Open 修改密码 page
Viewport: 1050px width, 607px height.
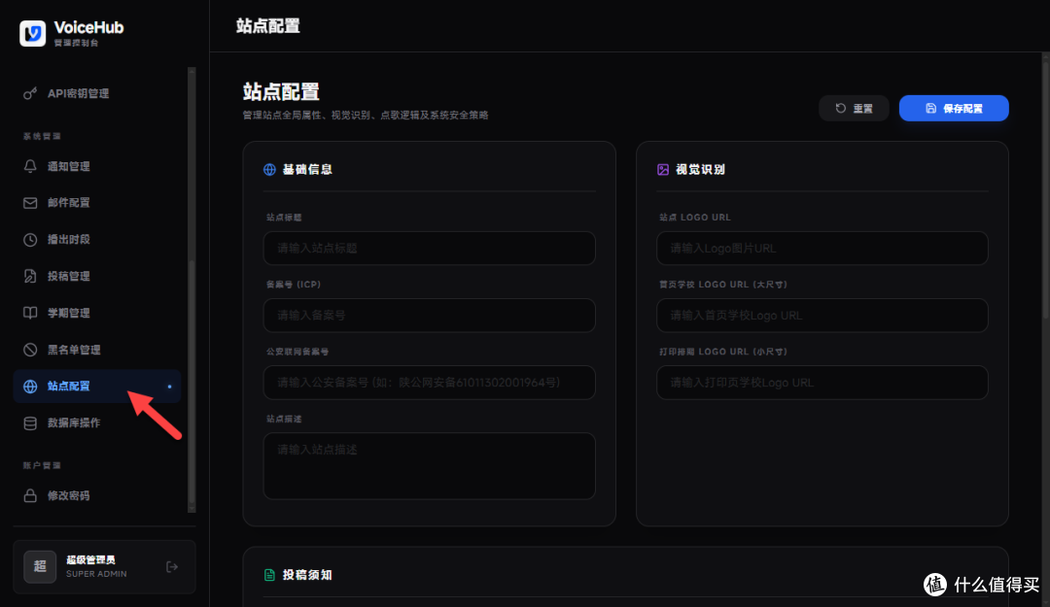(97, 496)
